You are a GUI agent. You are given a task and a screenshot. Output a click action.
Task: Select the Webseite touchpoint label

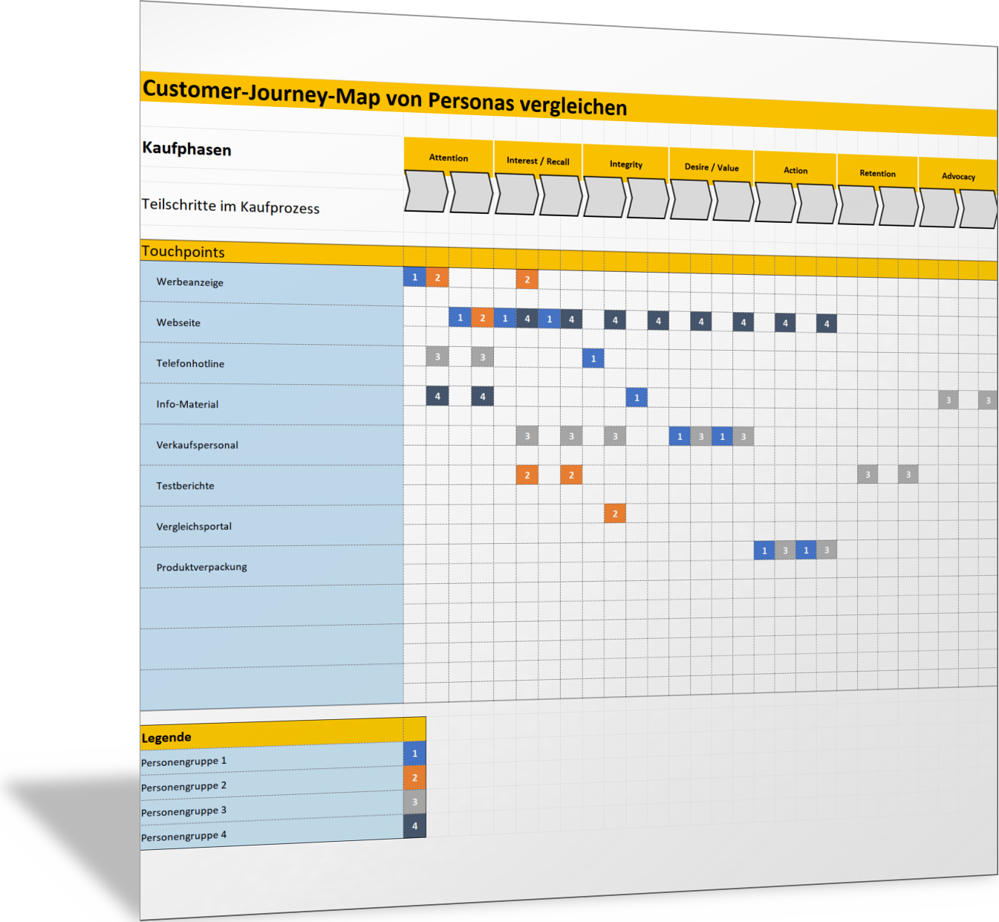[x=178, y=322]
